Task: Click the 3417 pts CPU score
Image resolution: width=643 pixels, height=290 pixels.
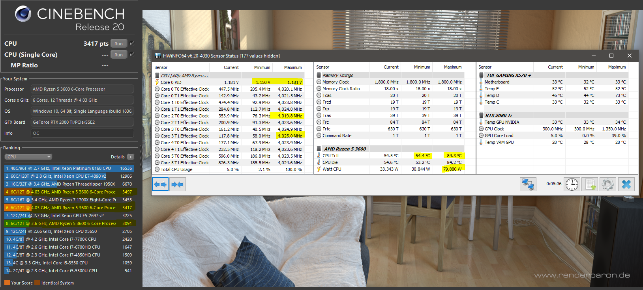Action: [96, 44]
